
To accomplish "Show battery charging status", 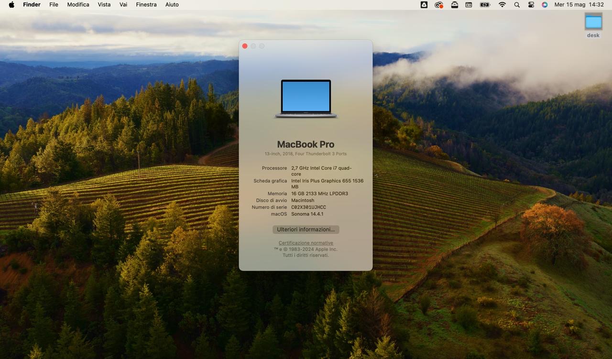I will [485, 5].
